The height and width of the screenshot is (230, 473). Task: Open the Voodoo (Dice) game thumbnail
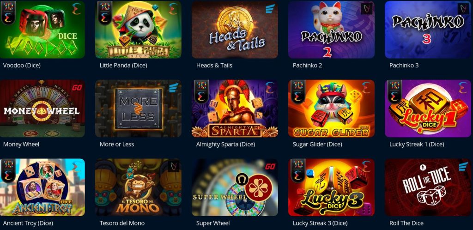coord(42,30)
